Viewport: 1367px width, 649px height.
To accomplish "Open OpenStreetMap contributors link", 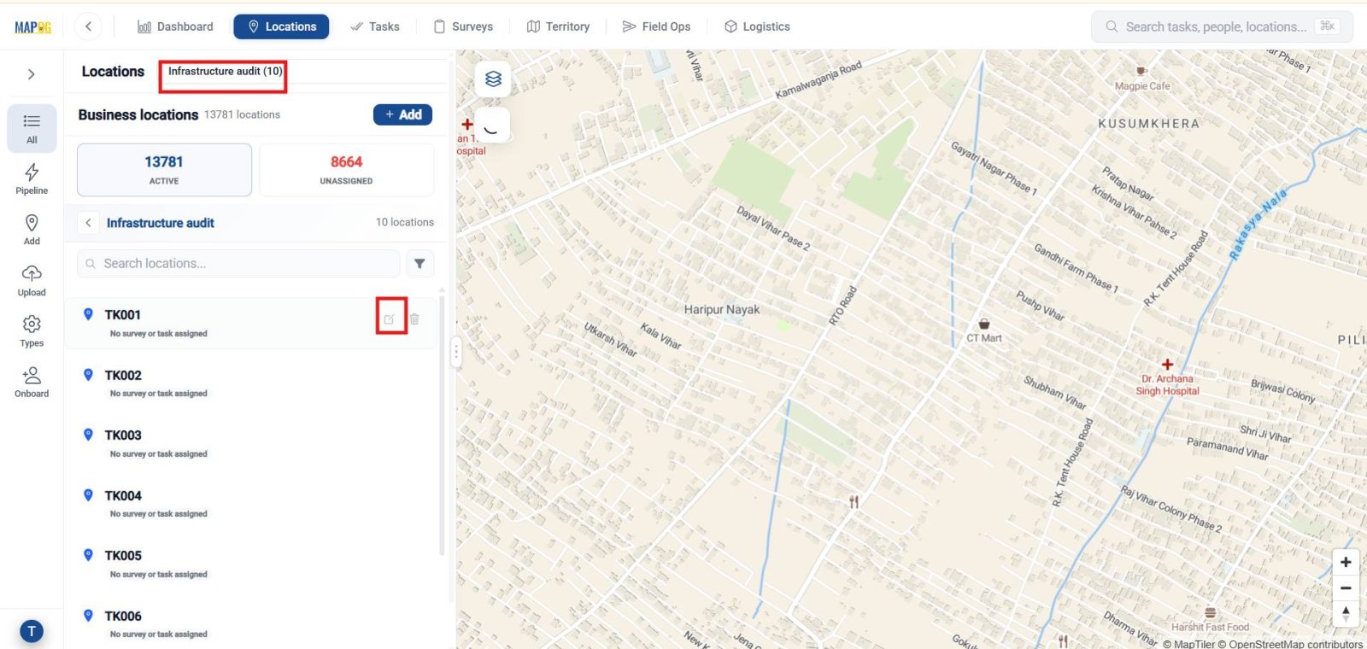I will [1290, 644].
